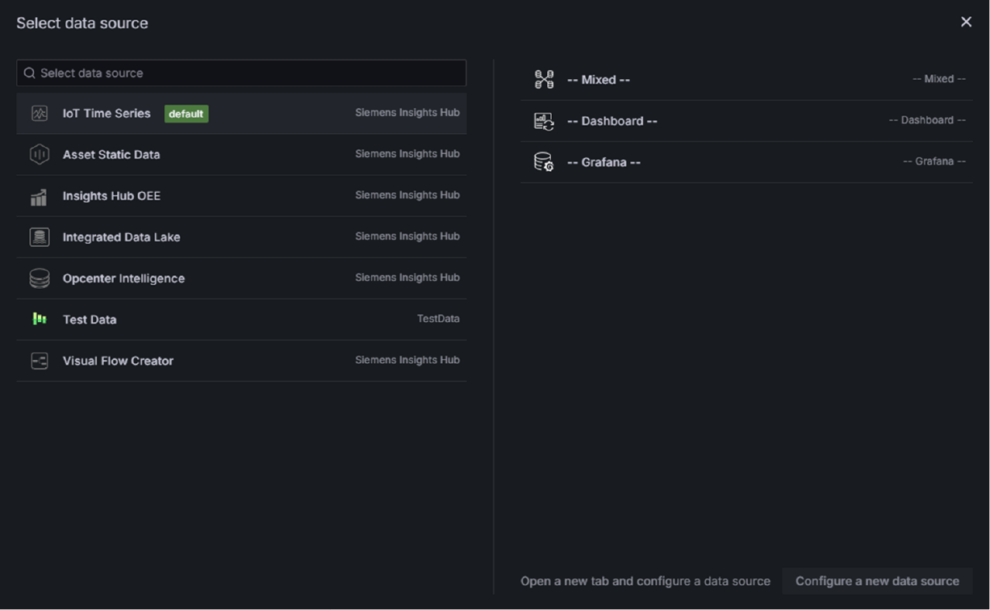Click Siemens Insights Hub label on Data Lake row
The height and width of the screenshot is (610, 990).
click(407, 236)
